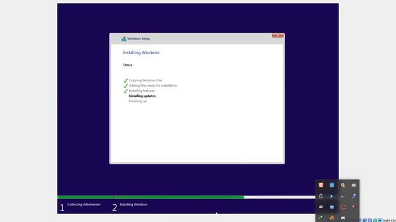Click "Getting files ready for installation" text
The width and height of the screenshot is (396, 222).
click(153, 86)
